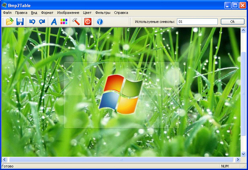Open the Формат menu
Screen dimensions: 248x170
click(47, 13)
